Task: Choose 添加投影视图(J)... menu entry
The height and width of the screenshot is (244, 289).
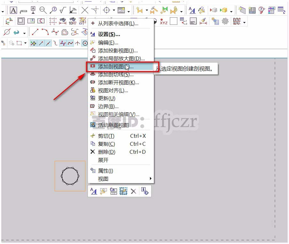Action: (121, 51)
